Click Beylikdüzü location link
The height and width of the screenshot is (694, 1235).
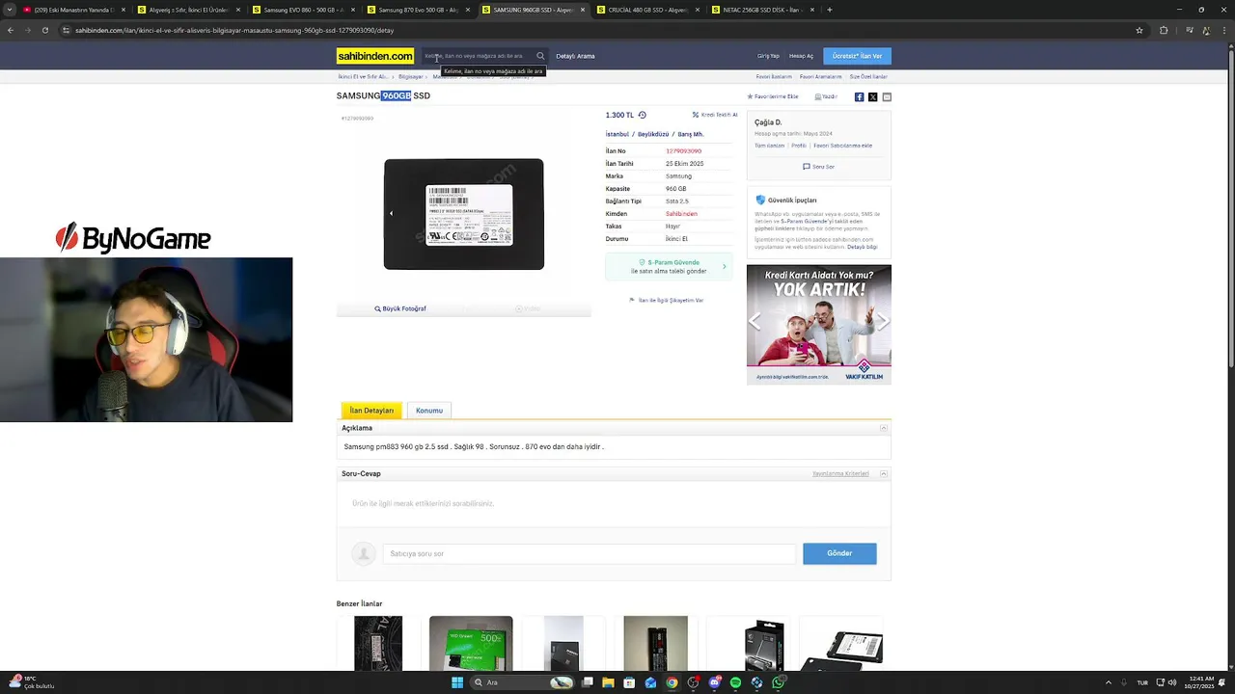click(653, 134)
